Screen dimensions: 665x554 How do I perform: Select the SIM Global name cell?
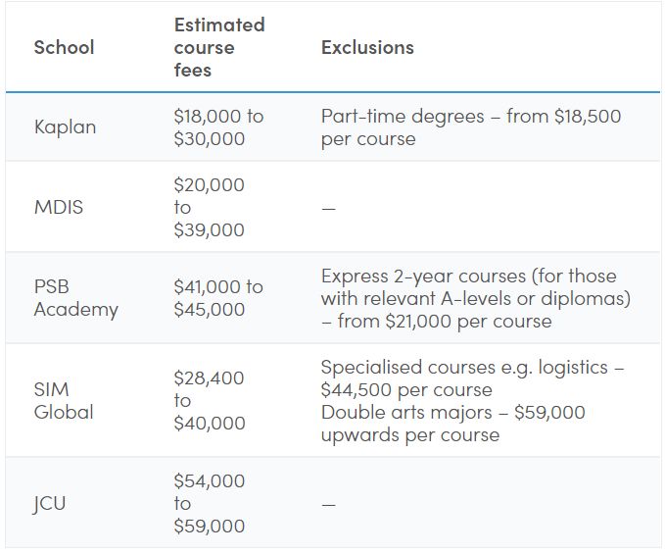(x=64, y=401)
